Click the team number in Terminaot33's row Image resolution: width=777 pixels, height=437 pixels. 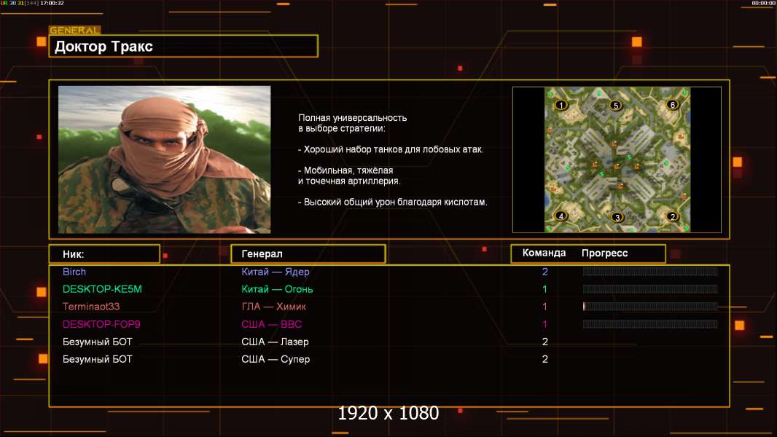[x=545, y=307]
